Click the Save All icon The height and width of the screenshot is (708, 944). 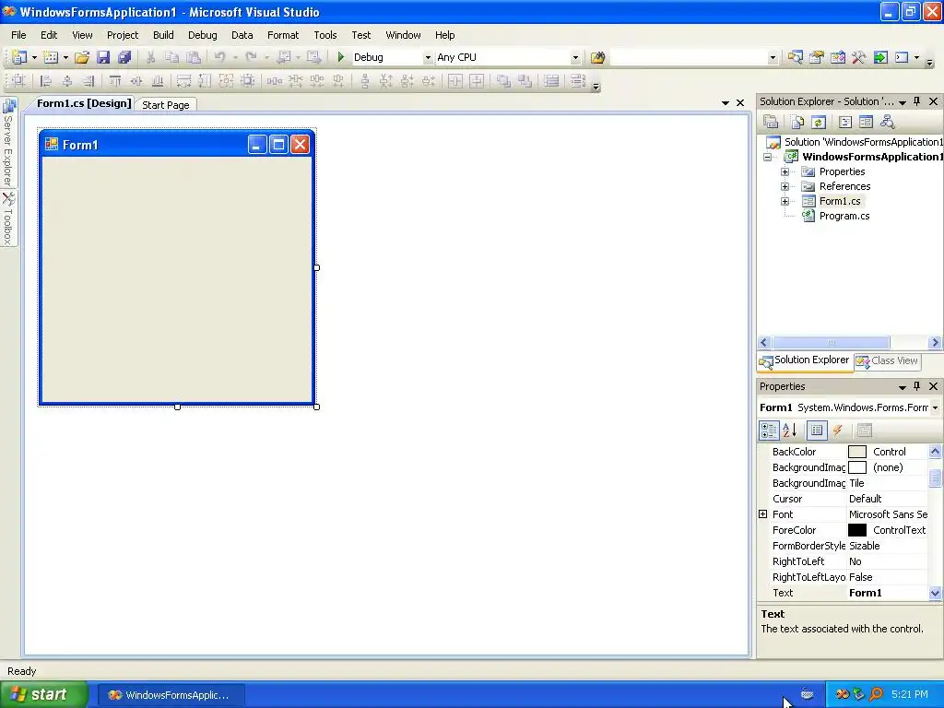coord(124,57)
